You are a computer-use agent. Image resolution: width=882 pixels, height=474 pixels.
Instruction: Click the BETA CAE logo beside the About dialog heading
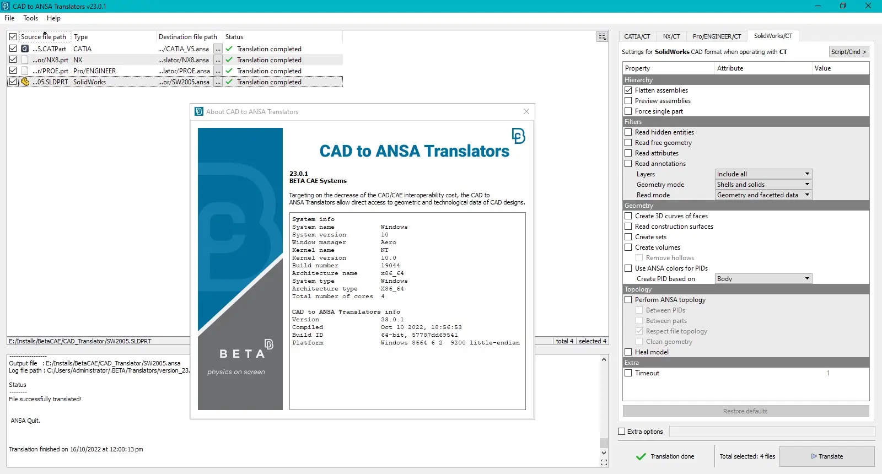(518, 136)
